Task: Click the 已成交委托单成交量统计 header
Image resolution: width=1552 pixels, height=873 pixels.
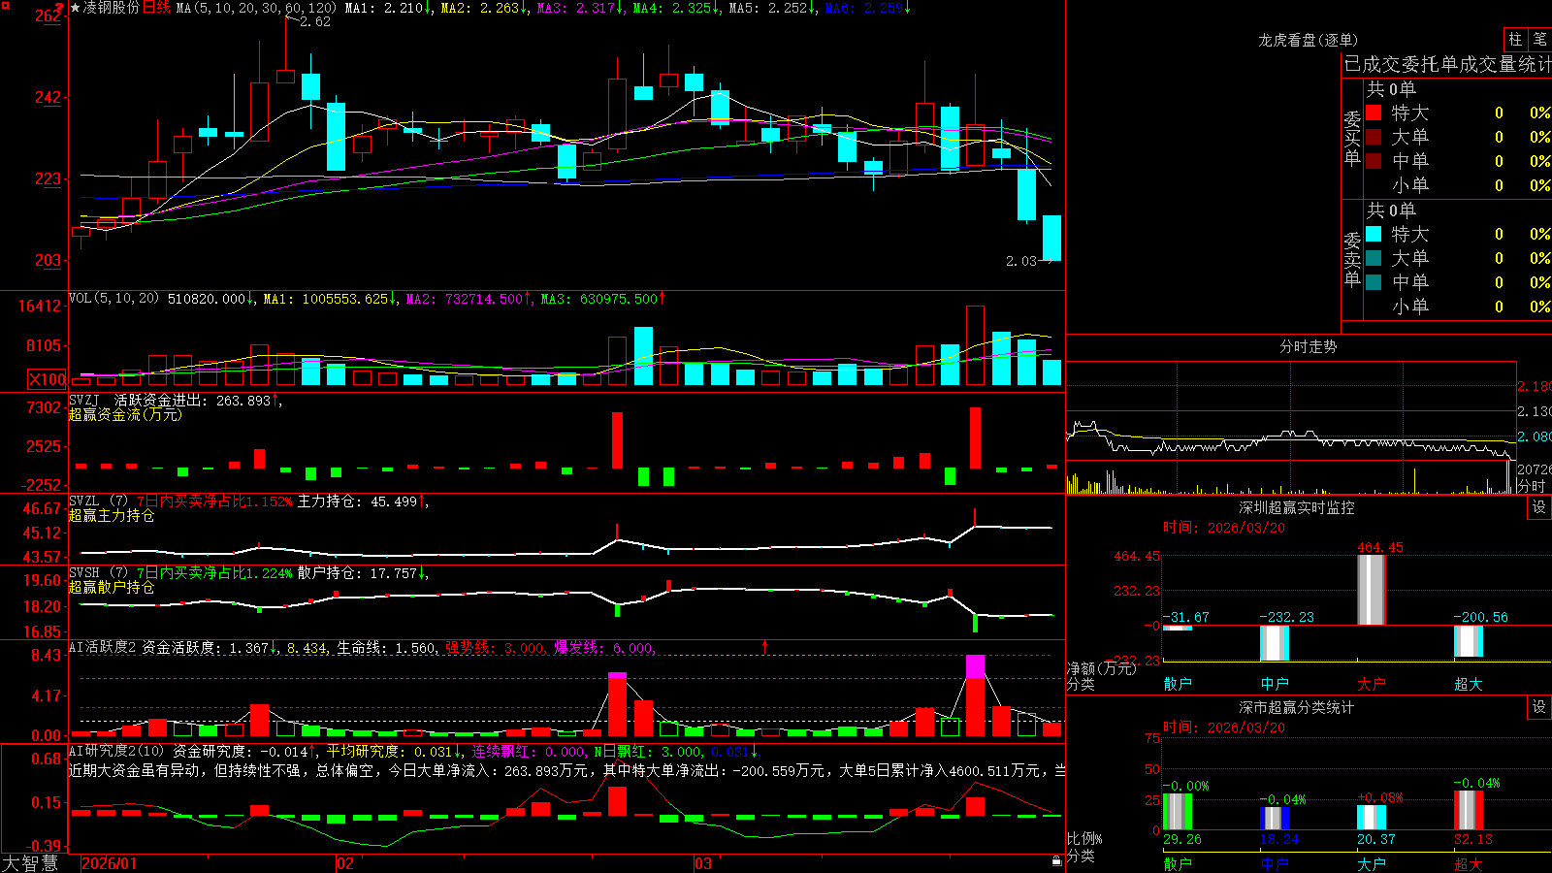Action: 1447,64
